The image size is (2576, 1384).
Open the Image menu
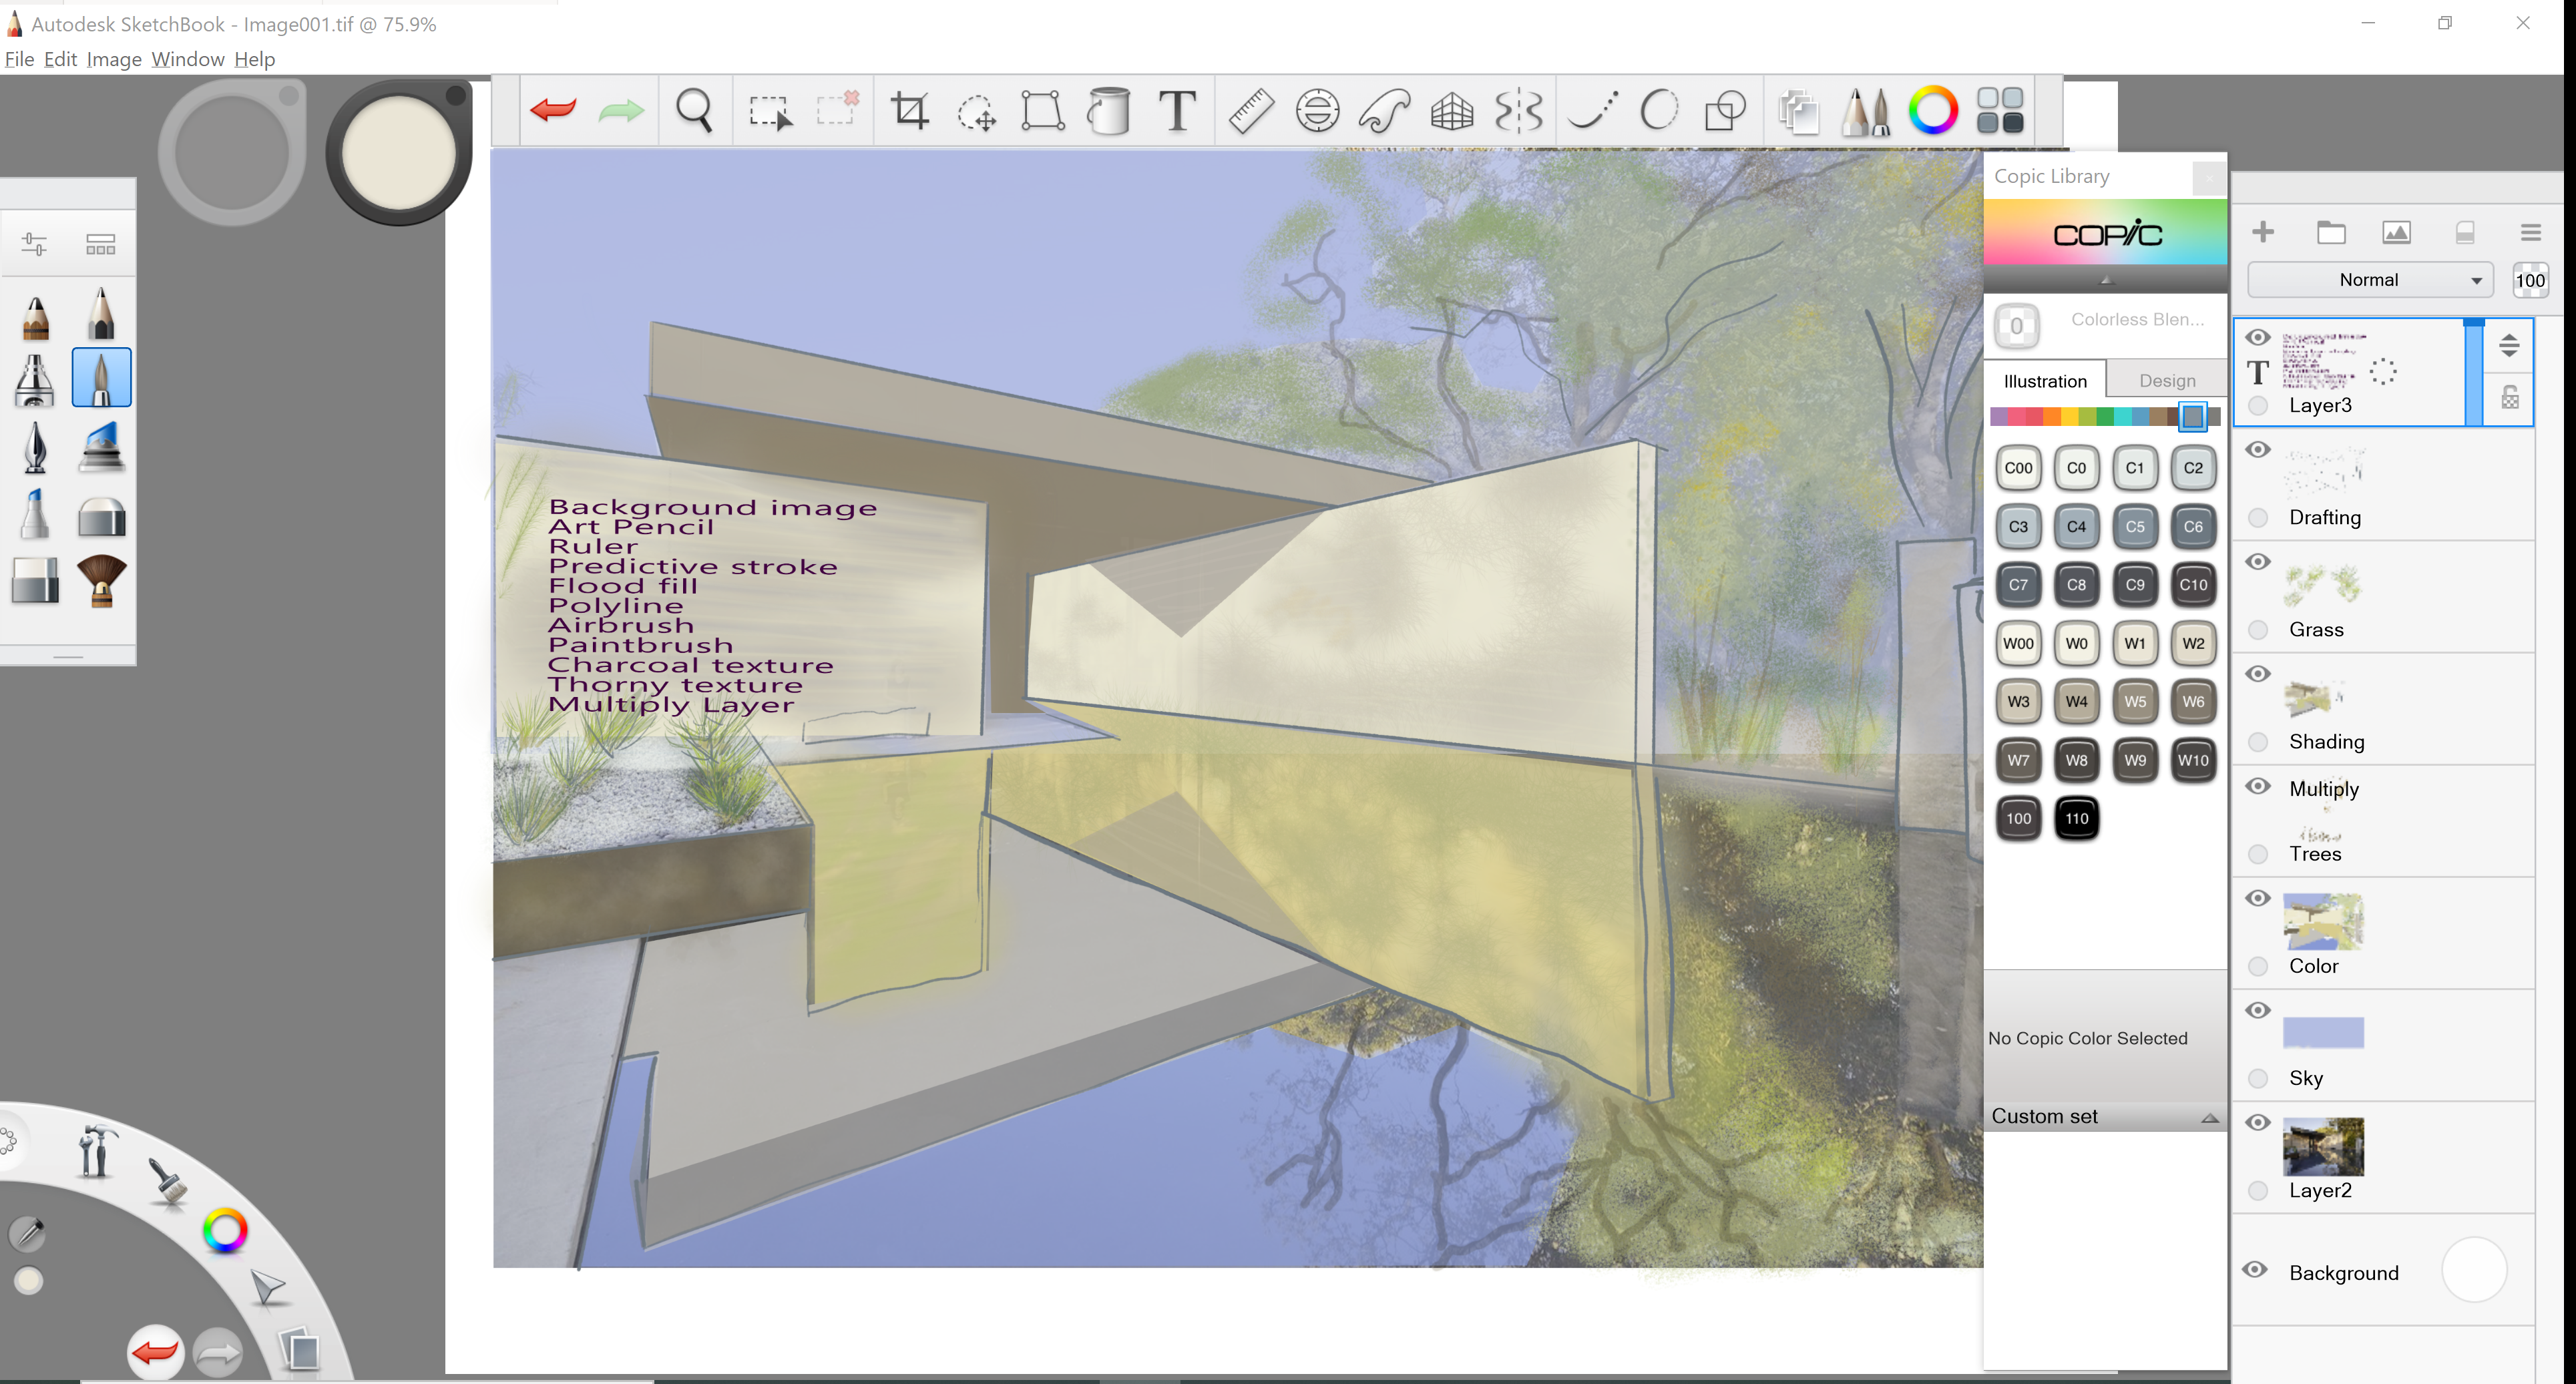click(114, 59)
